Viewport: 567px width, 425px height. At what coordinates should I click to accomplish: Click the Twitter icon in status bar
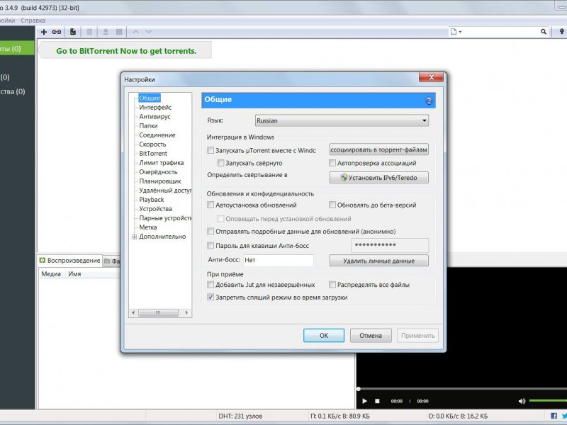pyautogui.click(x=564, y=416)
